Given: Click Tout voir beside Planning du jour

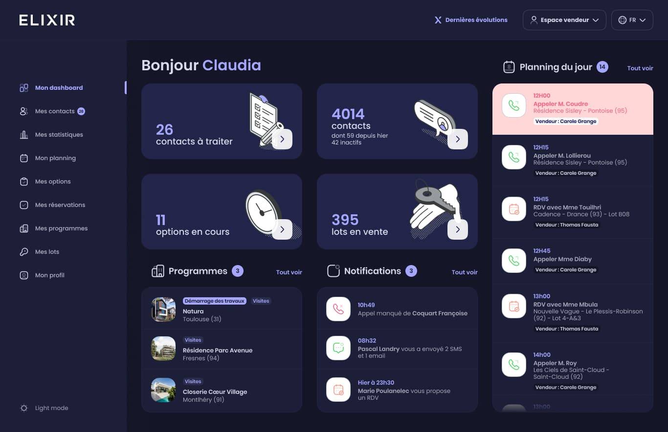Looking at the screenshot, I should pyautogui.click(x=640, y=68).
